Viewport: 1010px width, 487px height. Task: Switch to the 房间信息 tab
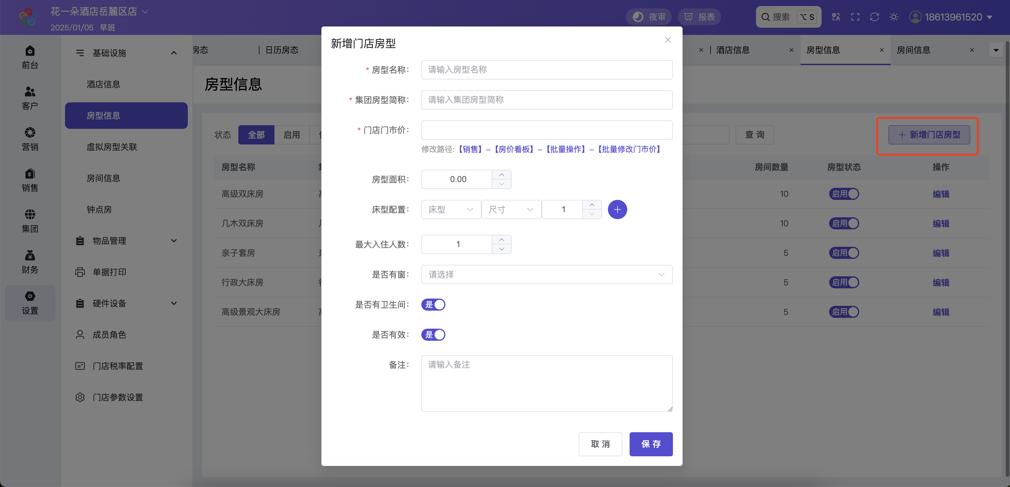(x=913, y=50)
